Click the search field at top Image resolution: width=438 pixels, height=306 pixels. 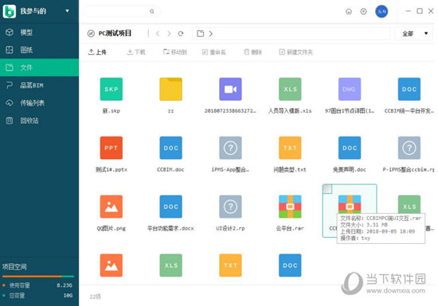click(x=122, y=11)
